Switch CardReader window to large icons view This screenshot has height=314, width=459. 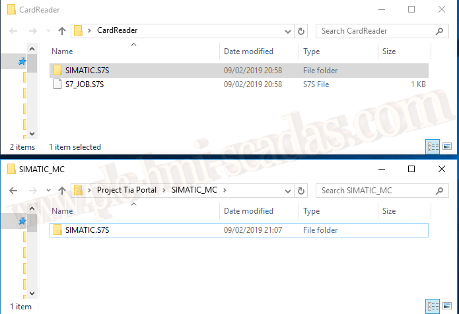point(447,146)
